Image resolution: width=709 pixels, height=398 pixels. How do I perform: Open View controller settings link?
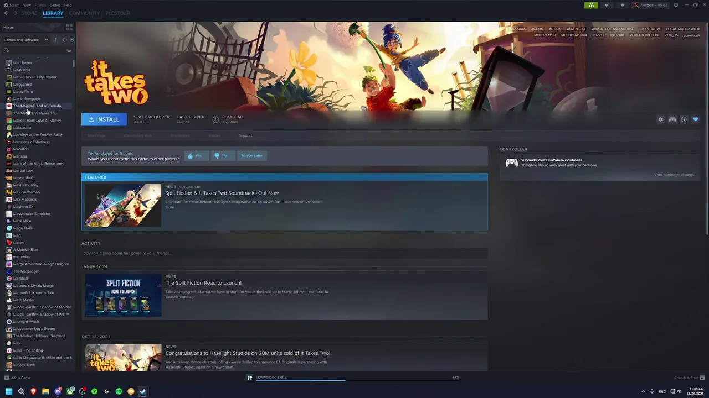pyautogui.click(x=674, y=175)
